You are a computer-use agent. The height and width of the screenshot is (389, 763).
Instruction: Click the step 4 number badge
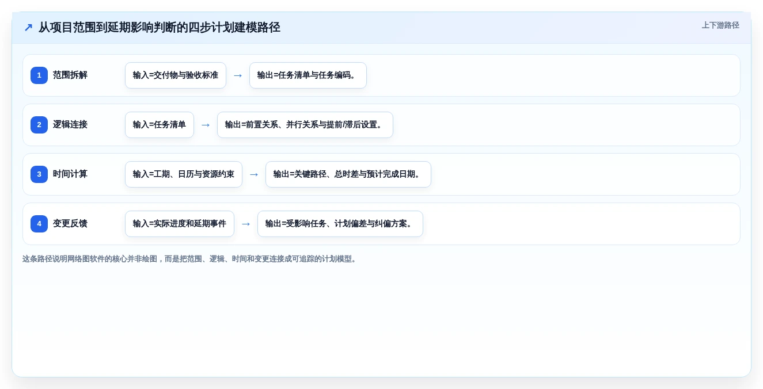(x=39, y=224)
